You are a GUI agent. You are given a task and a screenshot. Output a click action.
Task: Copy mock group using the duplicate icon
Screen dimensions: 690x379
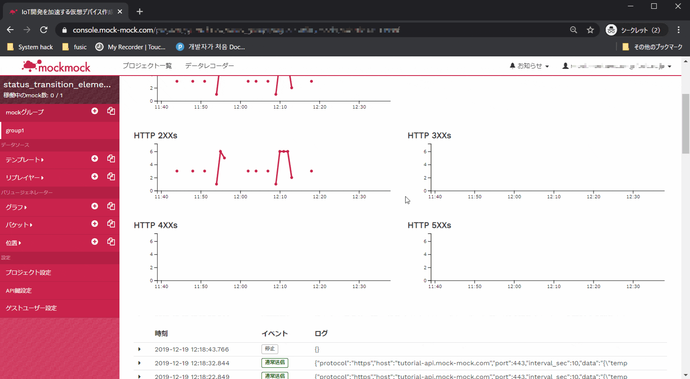111,111
